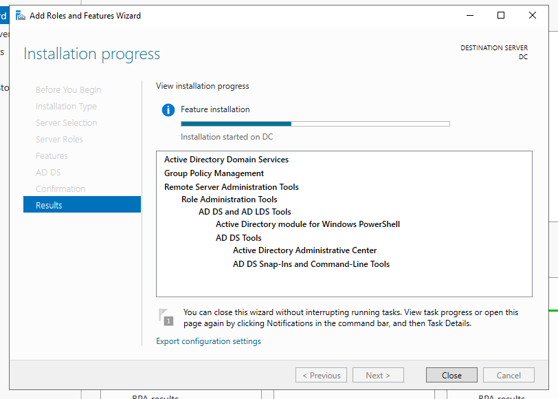Viewport: 558px width, 399px height.
Task: Click the AD DS sidebar step
Action: [48, 172]
